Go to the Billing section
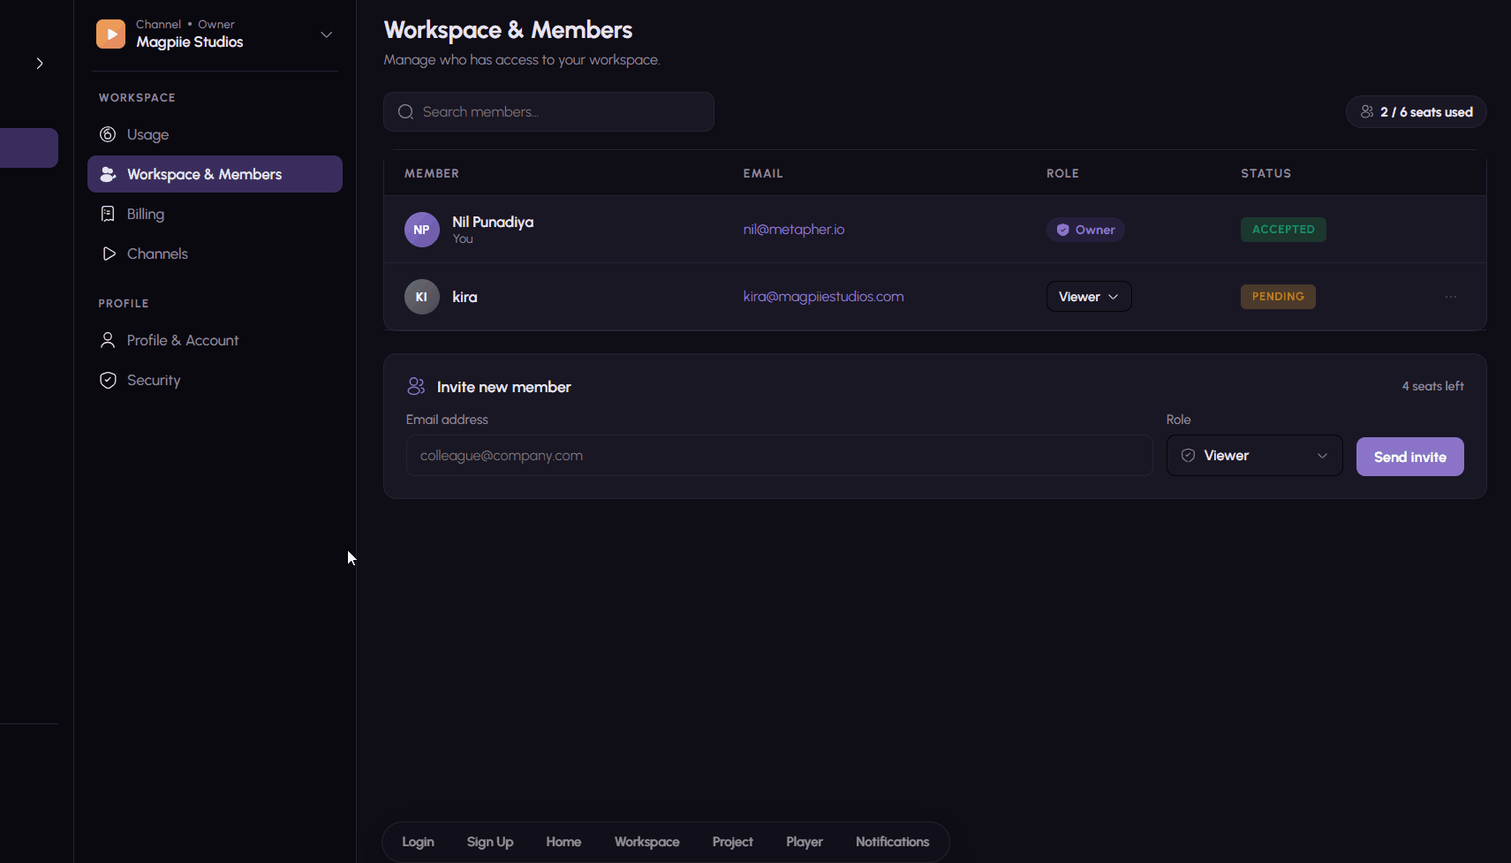This screenshot has height=863, width=1511. tap(215, 214)
